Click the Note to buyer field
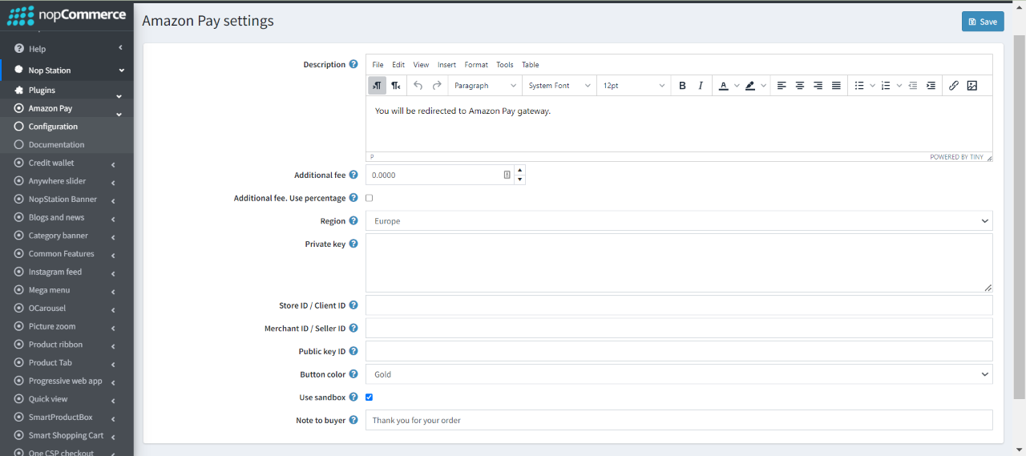Viewport: 1026px width, 456px height. pyautogui.click(x=679, y=420)
